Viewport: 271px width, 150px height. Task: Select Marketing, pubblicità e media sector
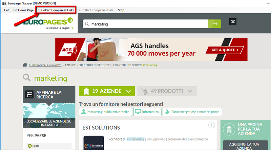click(105, 112)
